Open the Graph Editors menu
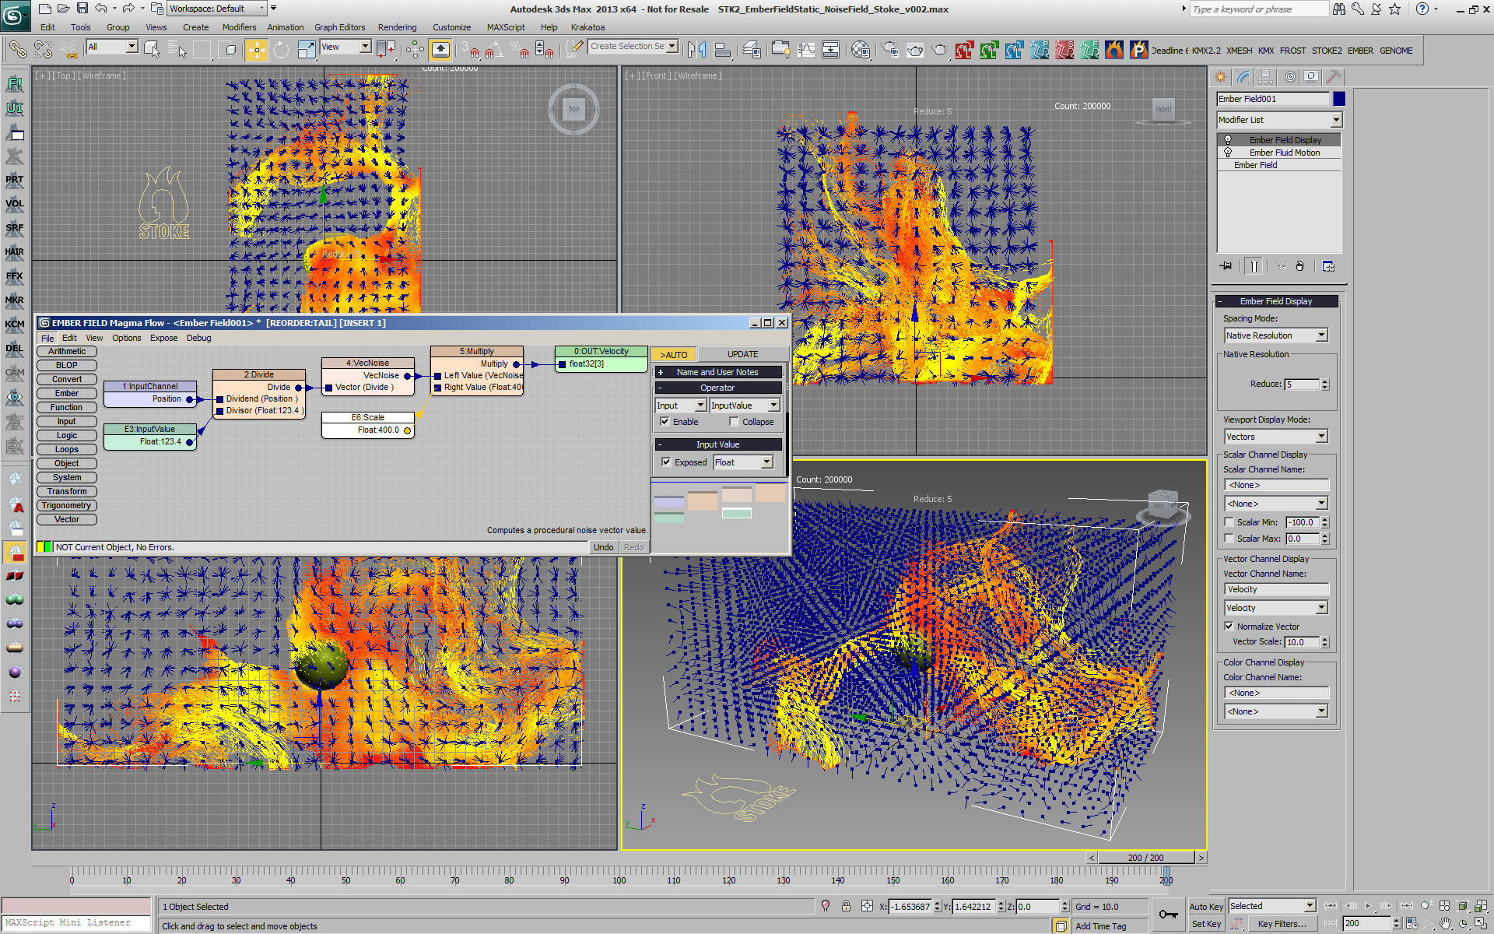The width and height of the screenshot is (1494, 934). [339, 27]
